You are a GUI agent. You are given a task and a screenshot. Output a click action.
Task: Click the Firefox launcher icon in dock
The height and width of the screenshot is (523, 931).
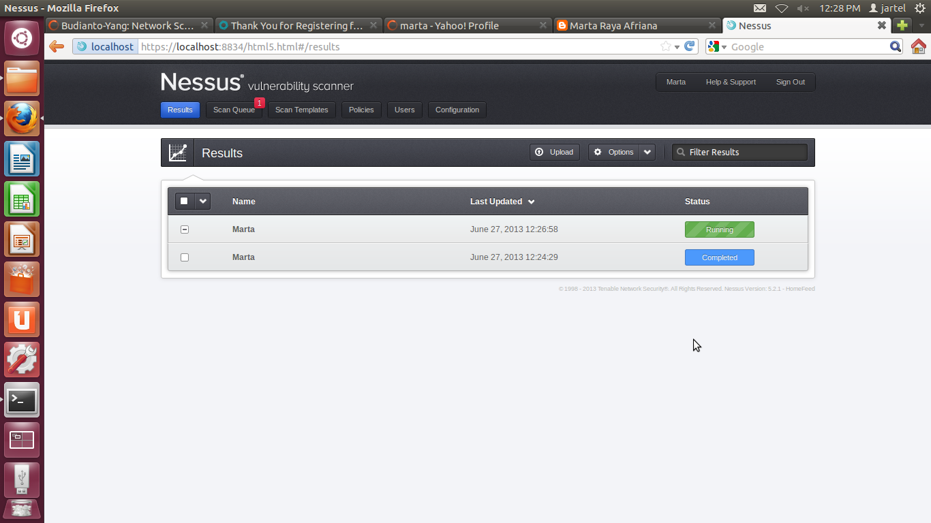pos(22,118)
